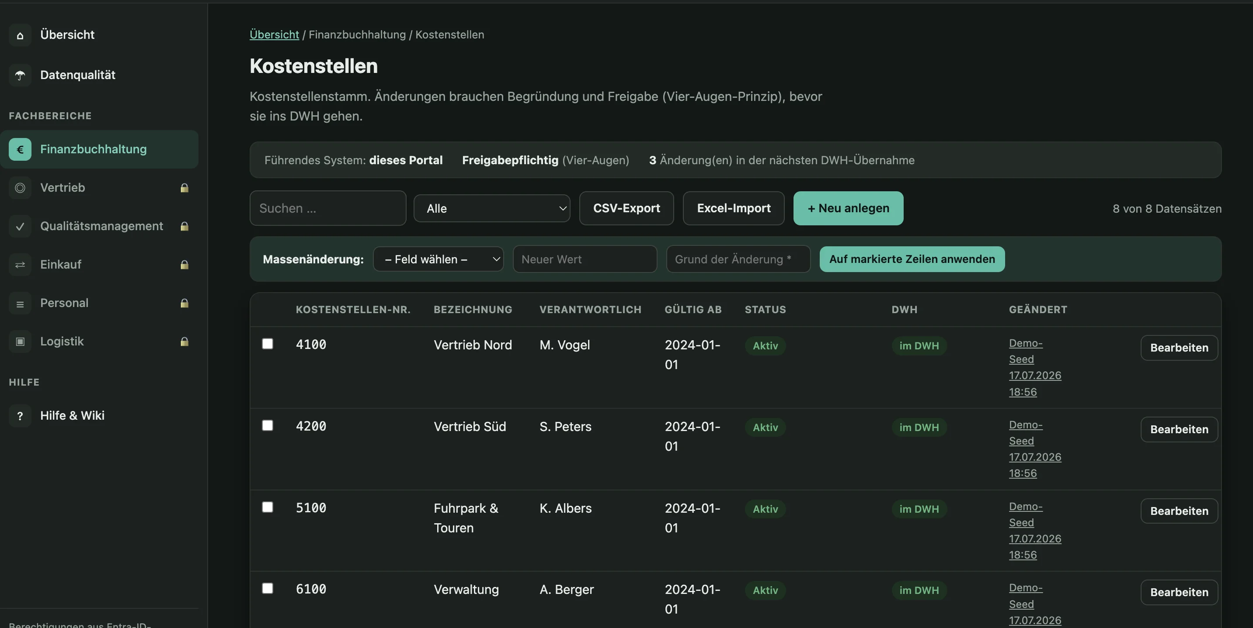The width and height of the screenshot is (1253, 628).
Task: Click the Gültig ab column header
Action: point(693,310)
